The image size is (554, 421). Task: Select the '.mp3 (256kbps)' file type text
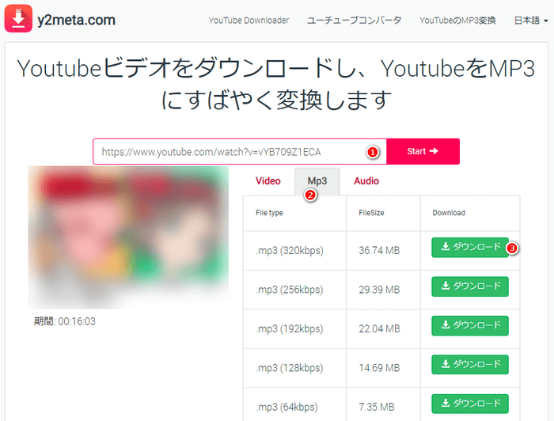pyautogui.click(x=290, y=290)
